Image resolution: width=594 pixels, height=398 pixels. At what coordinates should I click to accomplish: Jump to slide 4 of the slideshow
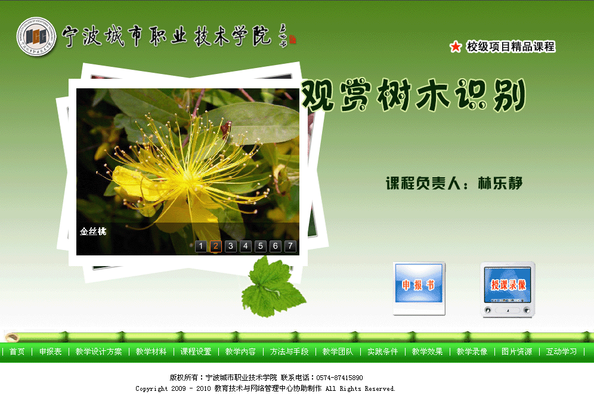pyautogui.click(x=246, y=246)
